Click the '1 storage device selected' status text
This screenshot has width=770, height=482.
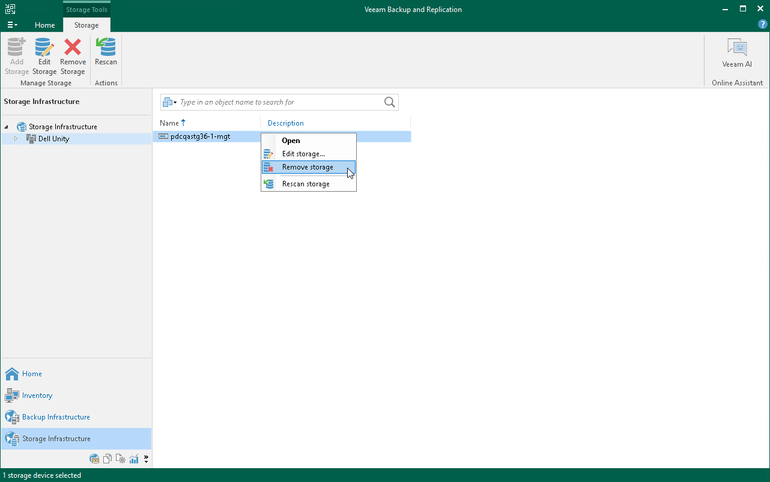[41, 475]
